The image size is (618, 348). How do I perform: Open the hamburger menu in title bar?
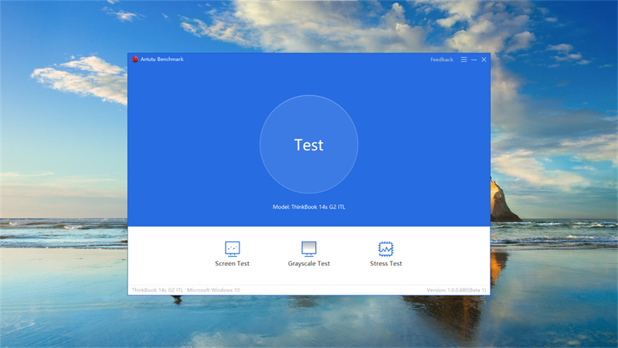463,60
